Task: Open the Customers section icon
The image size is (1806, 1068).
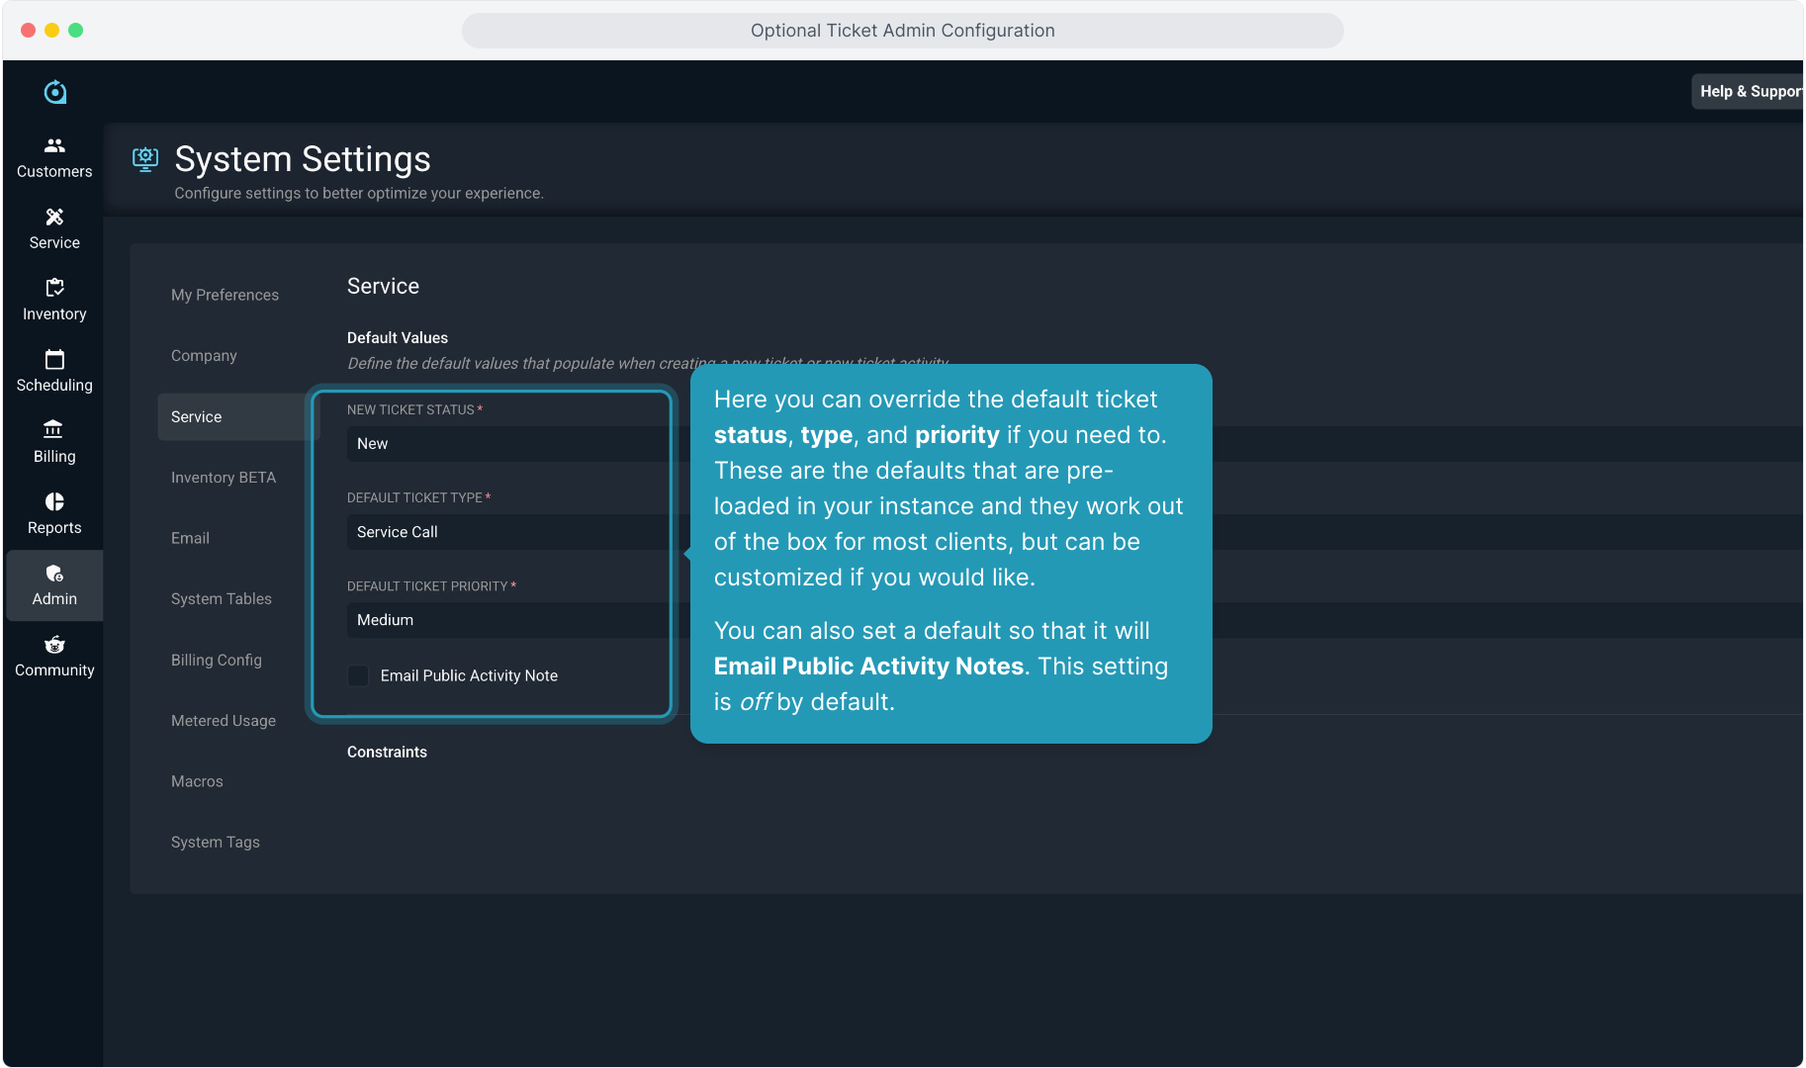Action: tap(54, 145)
